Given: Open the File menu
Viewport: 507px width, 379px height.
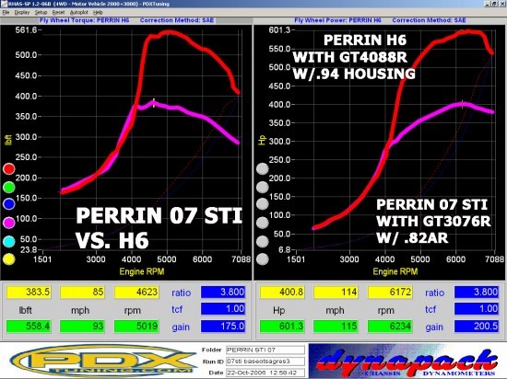Looking at the screenshot, I should pyautogui.click(x=6, y=12).
